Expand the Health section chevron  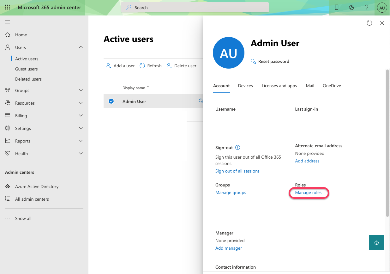(x=81, y=154)
